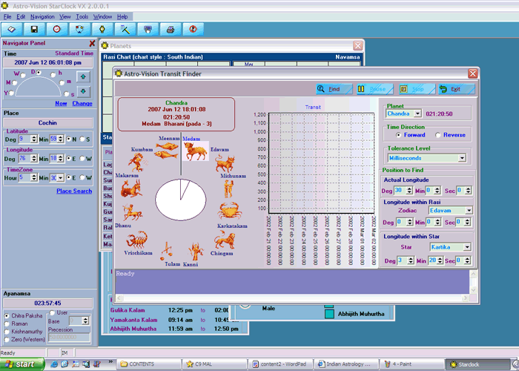Switch to content2 - WordPad in taskbar
Screen dimensions: 519x371
pos(280,364)
